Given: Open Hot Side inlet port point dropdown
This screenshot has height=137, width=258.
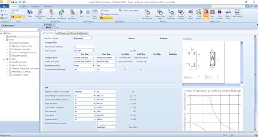Looking at the screenshot, I should coord(85,58).
